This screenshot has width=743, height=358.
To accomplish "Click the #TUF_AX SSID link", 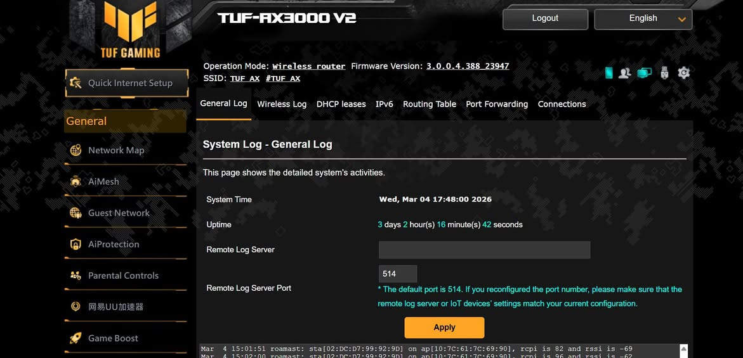I will (x=283, y=79).
